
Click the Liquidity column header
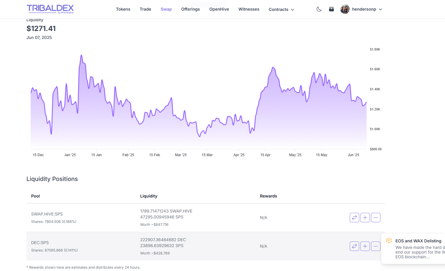pyautogui.click(x=149, y=196)
